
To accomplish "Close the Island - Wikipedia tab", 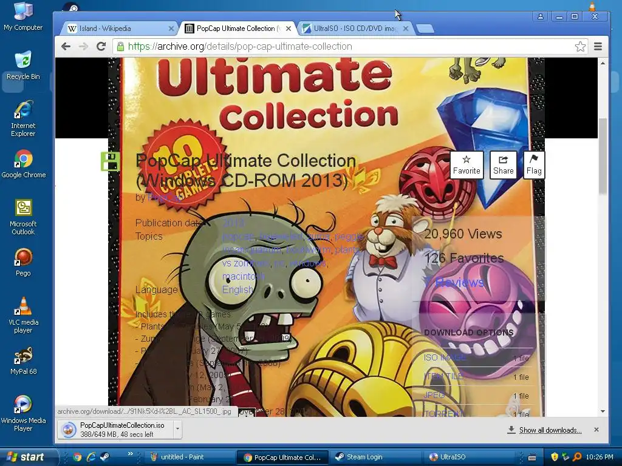I will click(x=171, y=29).
